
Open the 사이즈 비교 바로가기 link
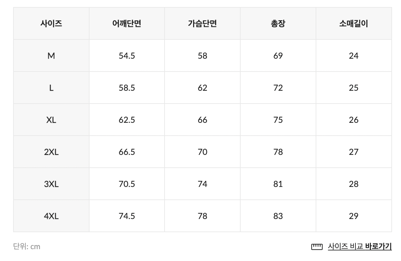pyautogui.click(x=360, y=247)
